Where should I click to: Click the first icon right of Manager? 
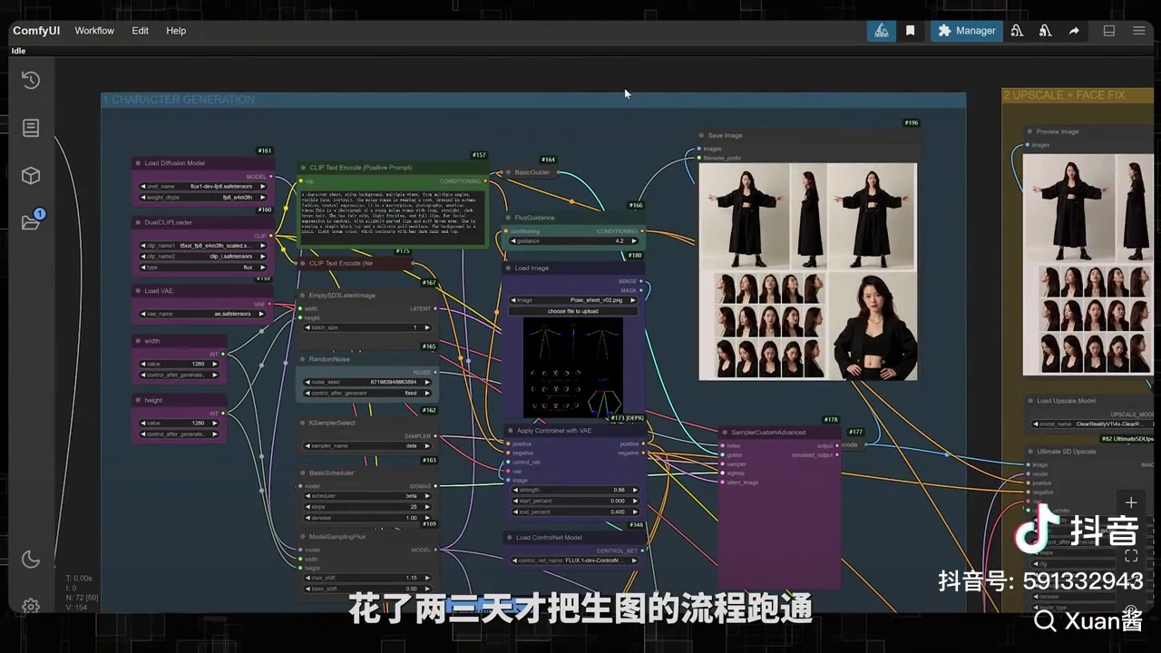point(1017,31)
